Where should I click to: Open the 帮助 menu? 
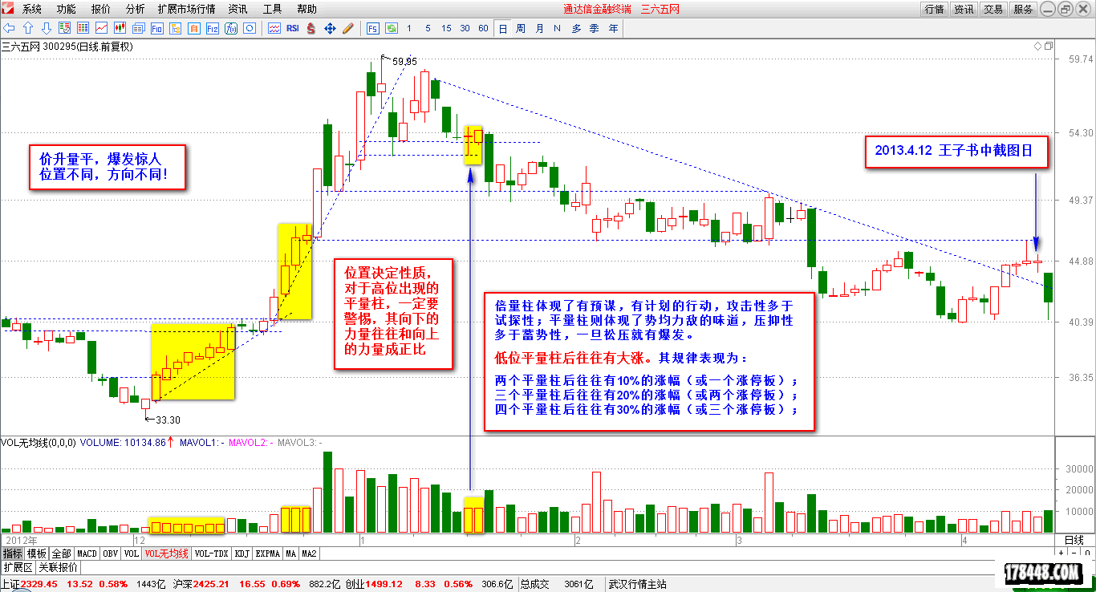pos(306,9)
